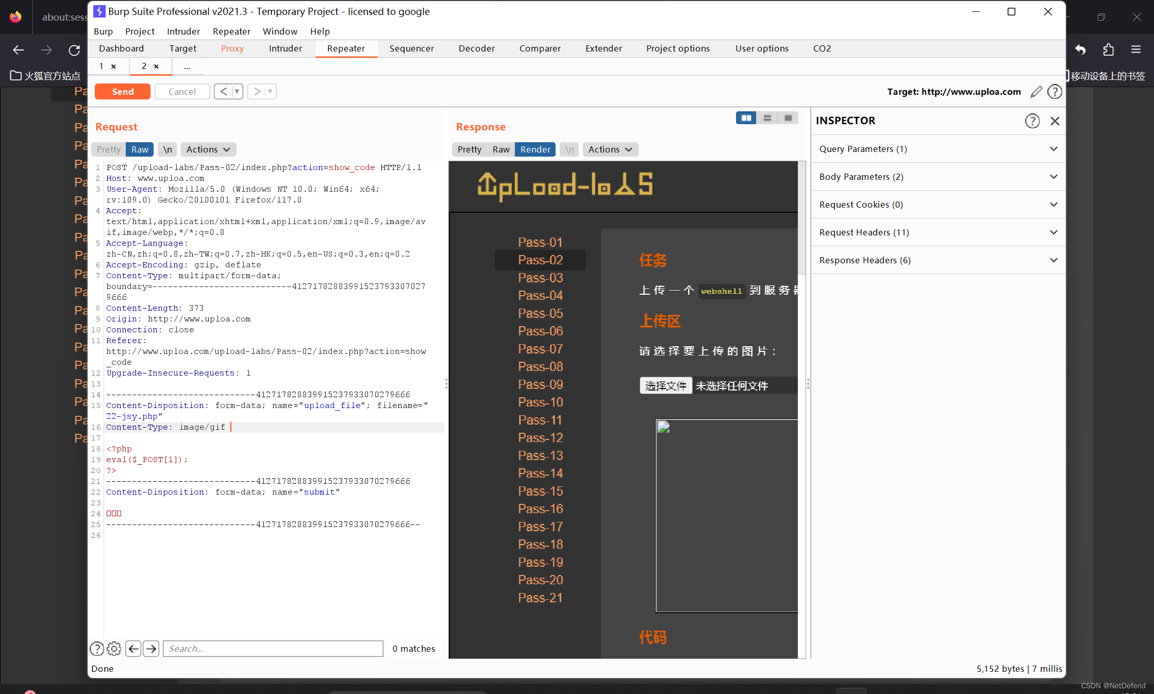Click Firefox forward navigation arrow
The height and width of the screenshot is (694, 1154).
(x=46, y=50)
